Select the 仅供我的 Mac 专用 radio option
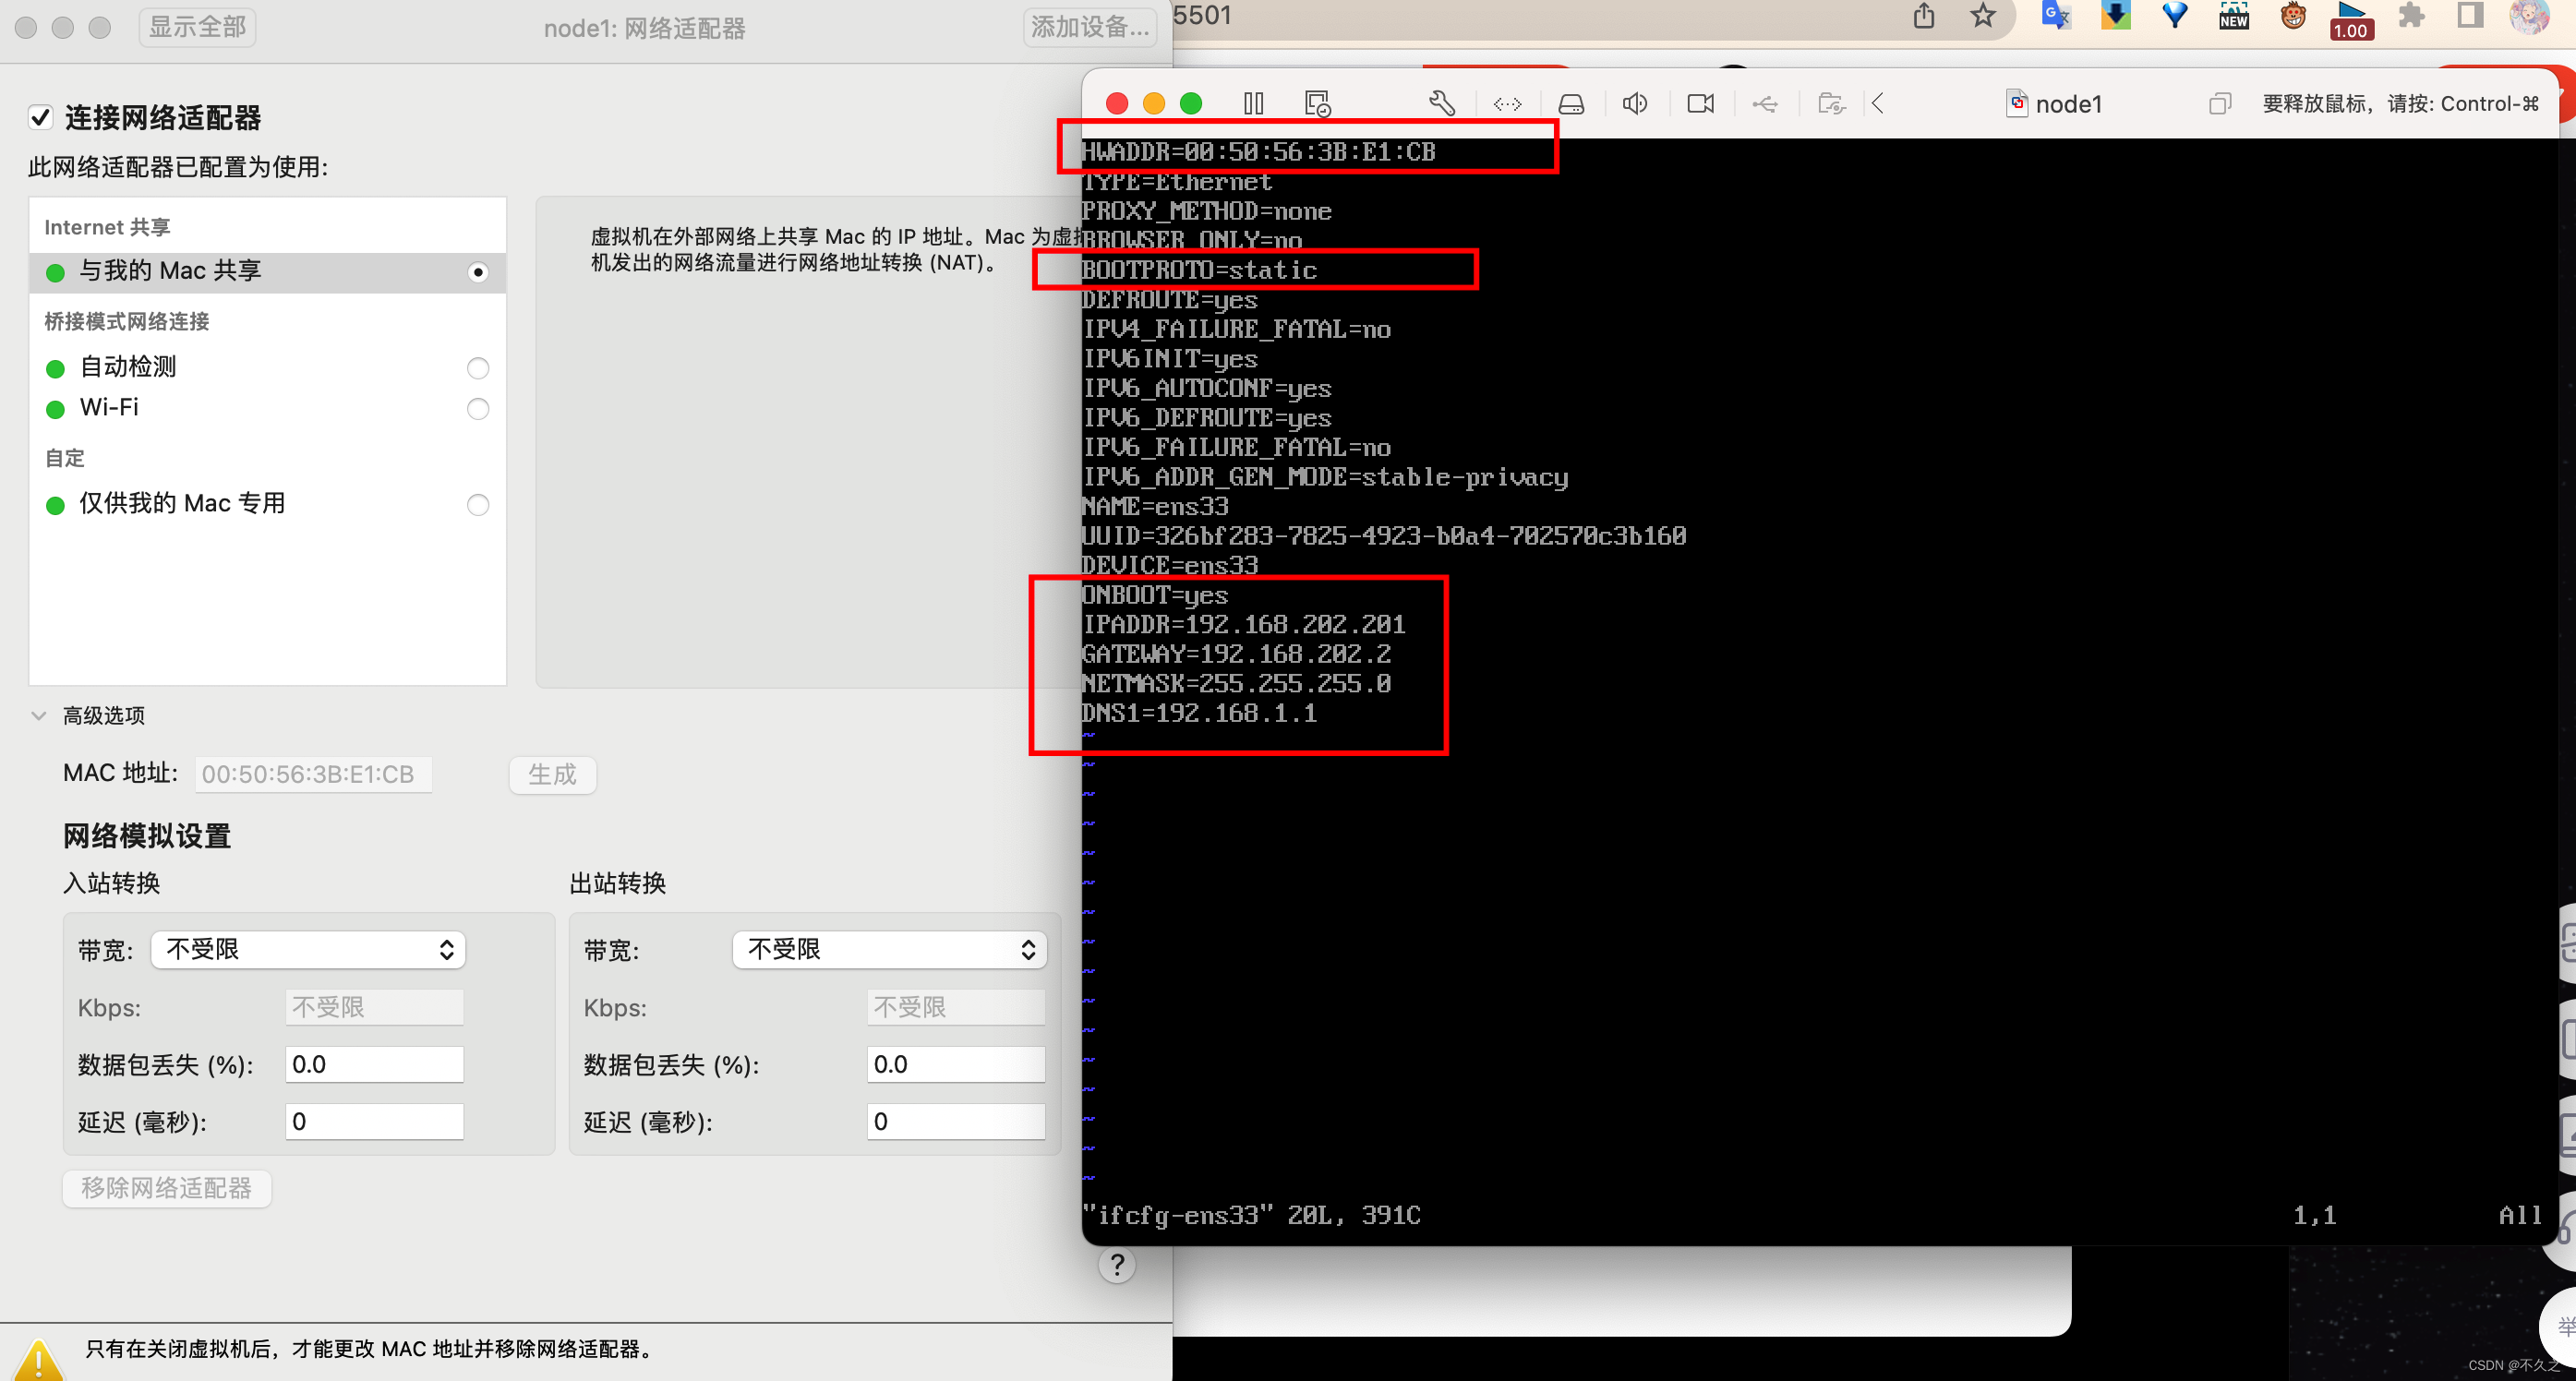Image resolution: width=2576 pixels, height=1381 pixels. point(478,505)
